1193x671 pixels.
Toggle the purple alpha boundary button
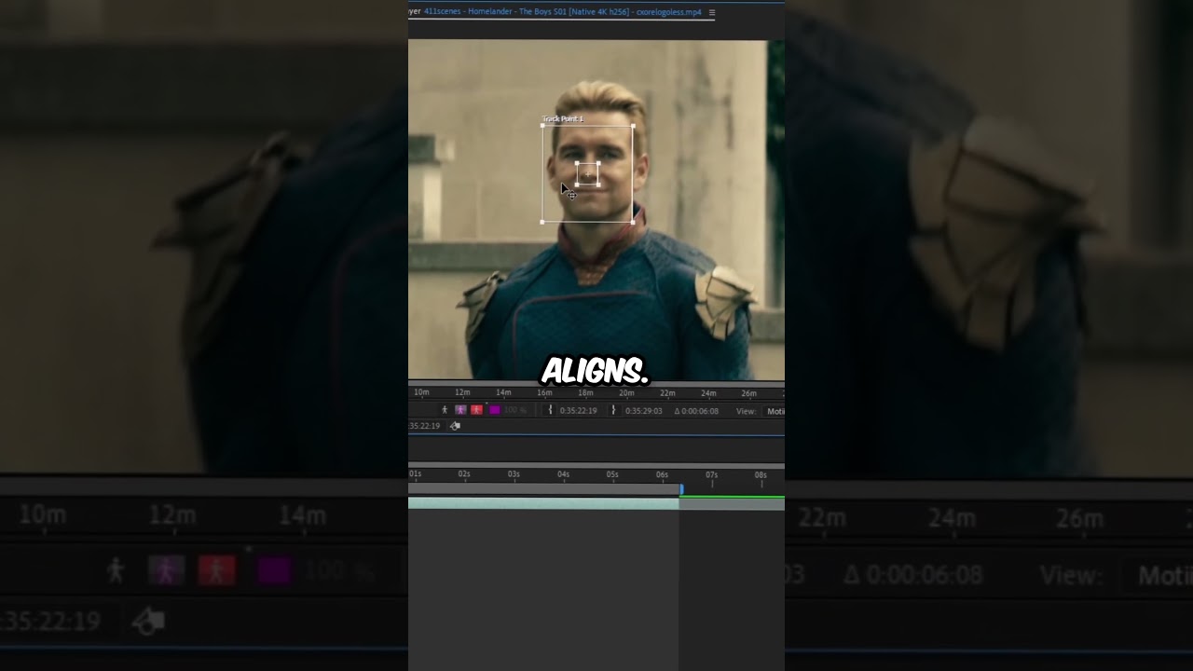(x=460, y=410)
